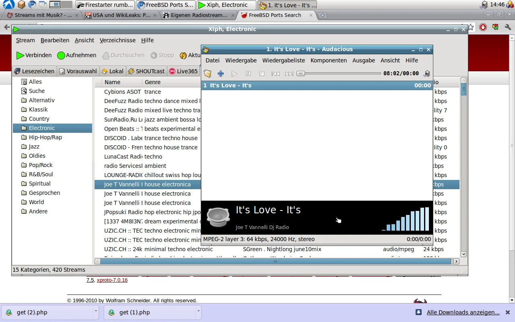Open the Verzeichnisse menu
The height and width of the screenshot is (322, 515).
coord(117,40)
